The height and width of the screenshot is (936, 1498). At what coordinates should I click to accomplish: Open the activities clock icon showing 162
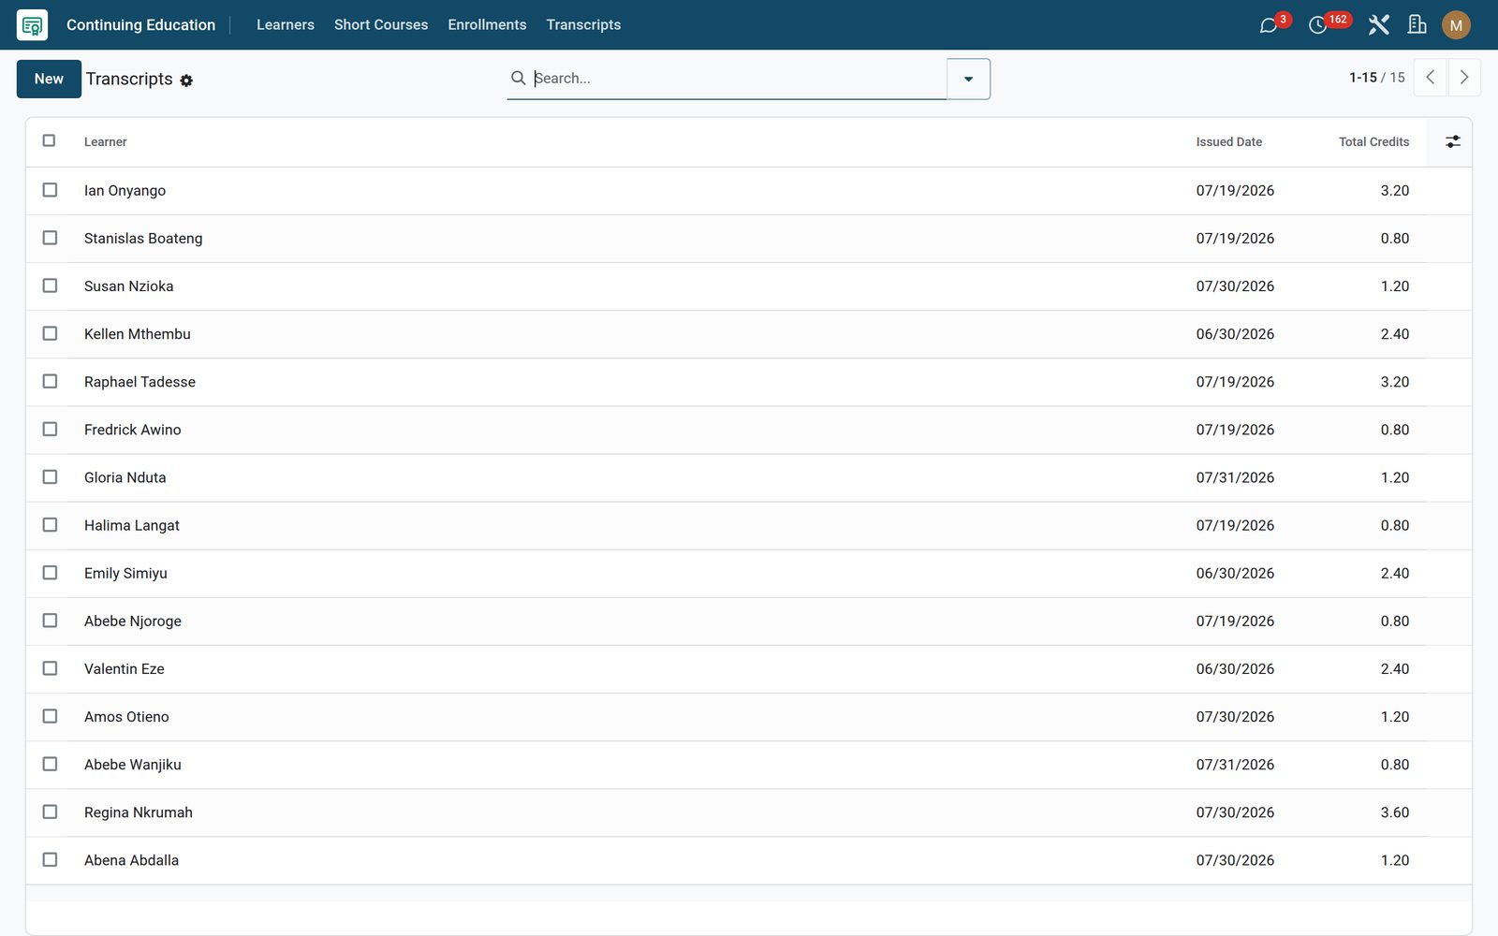[x=1317, y=25]
